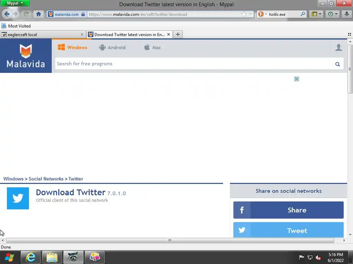The width and height of the screenshot is (353, 264).
Task: Go back with the browser back arrow
Action: 7,14
